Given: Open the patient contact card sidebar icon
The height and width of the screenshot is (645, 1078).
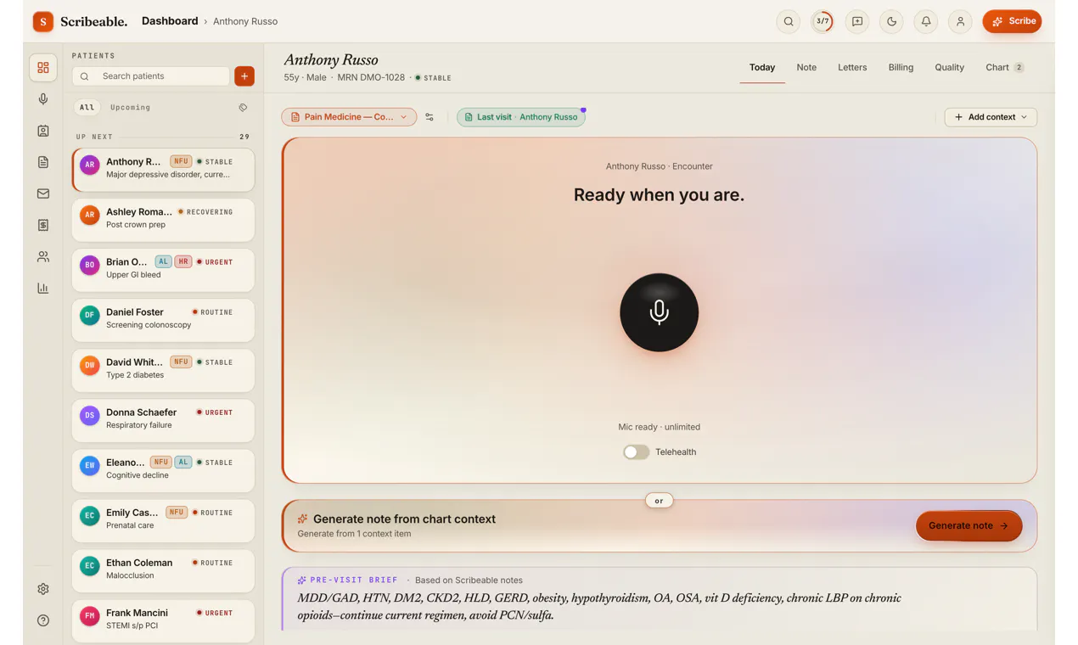Looking at the screenshot, I should point(43,131).
